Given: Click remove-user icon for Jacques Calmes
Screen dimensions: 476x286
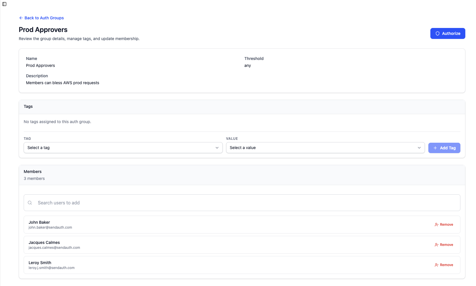Looking at the screenshot, I should [x=436, y=245].
